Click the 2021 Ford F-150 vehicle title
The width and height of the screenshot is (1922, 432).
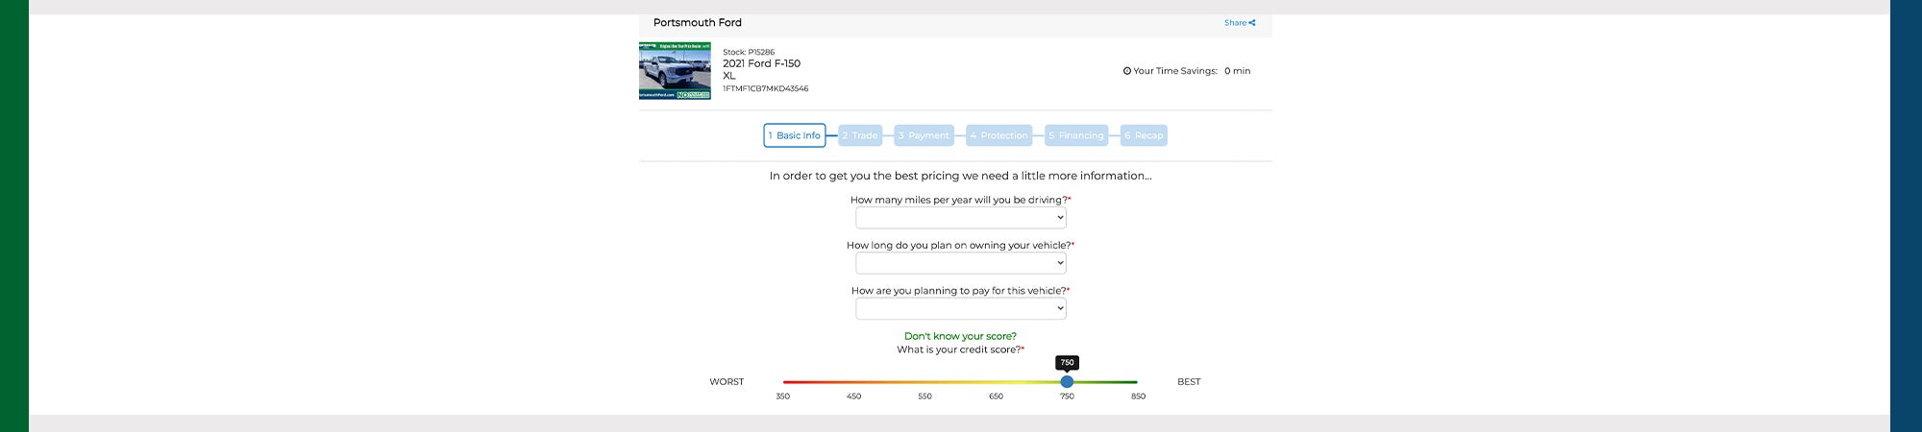tap(761, 63)
